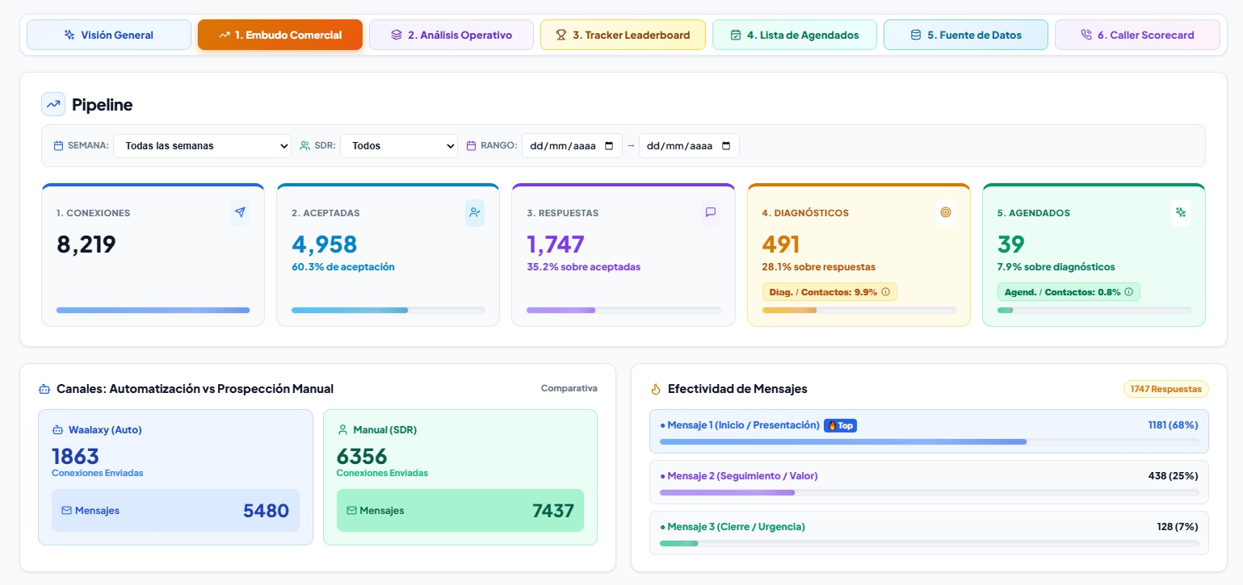Select the 4. Lista de Agendados tab
The image size is (1243, 585).
pyautogui.click(x=795, y=35)
